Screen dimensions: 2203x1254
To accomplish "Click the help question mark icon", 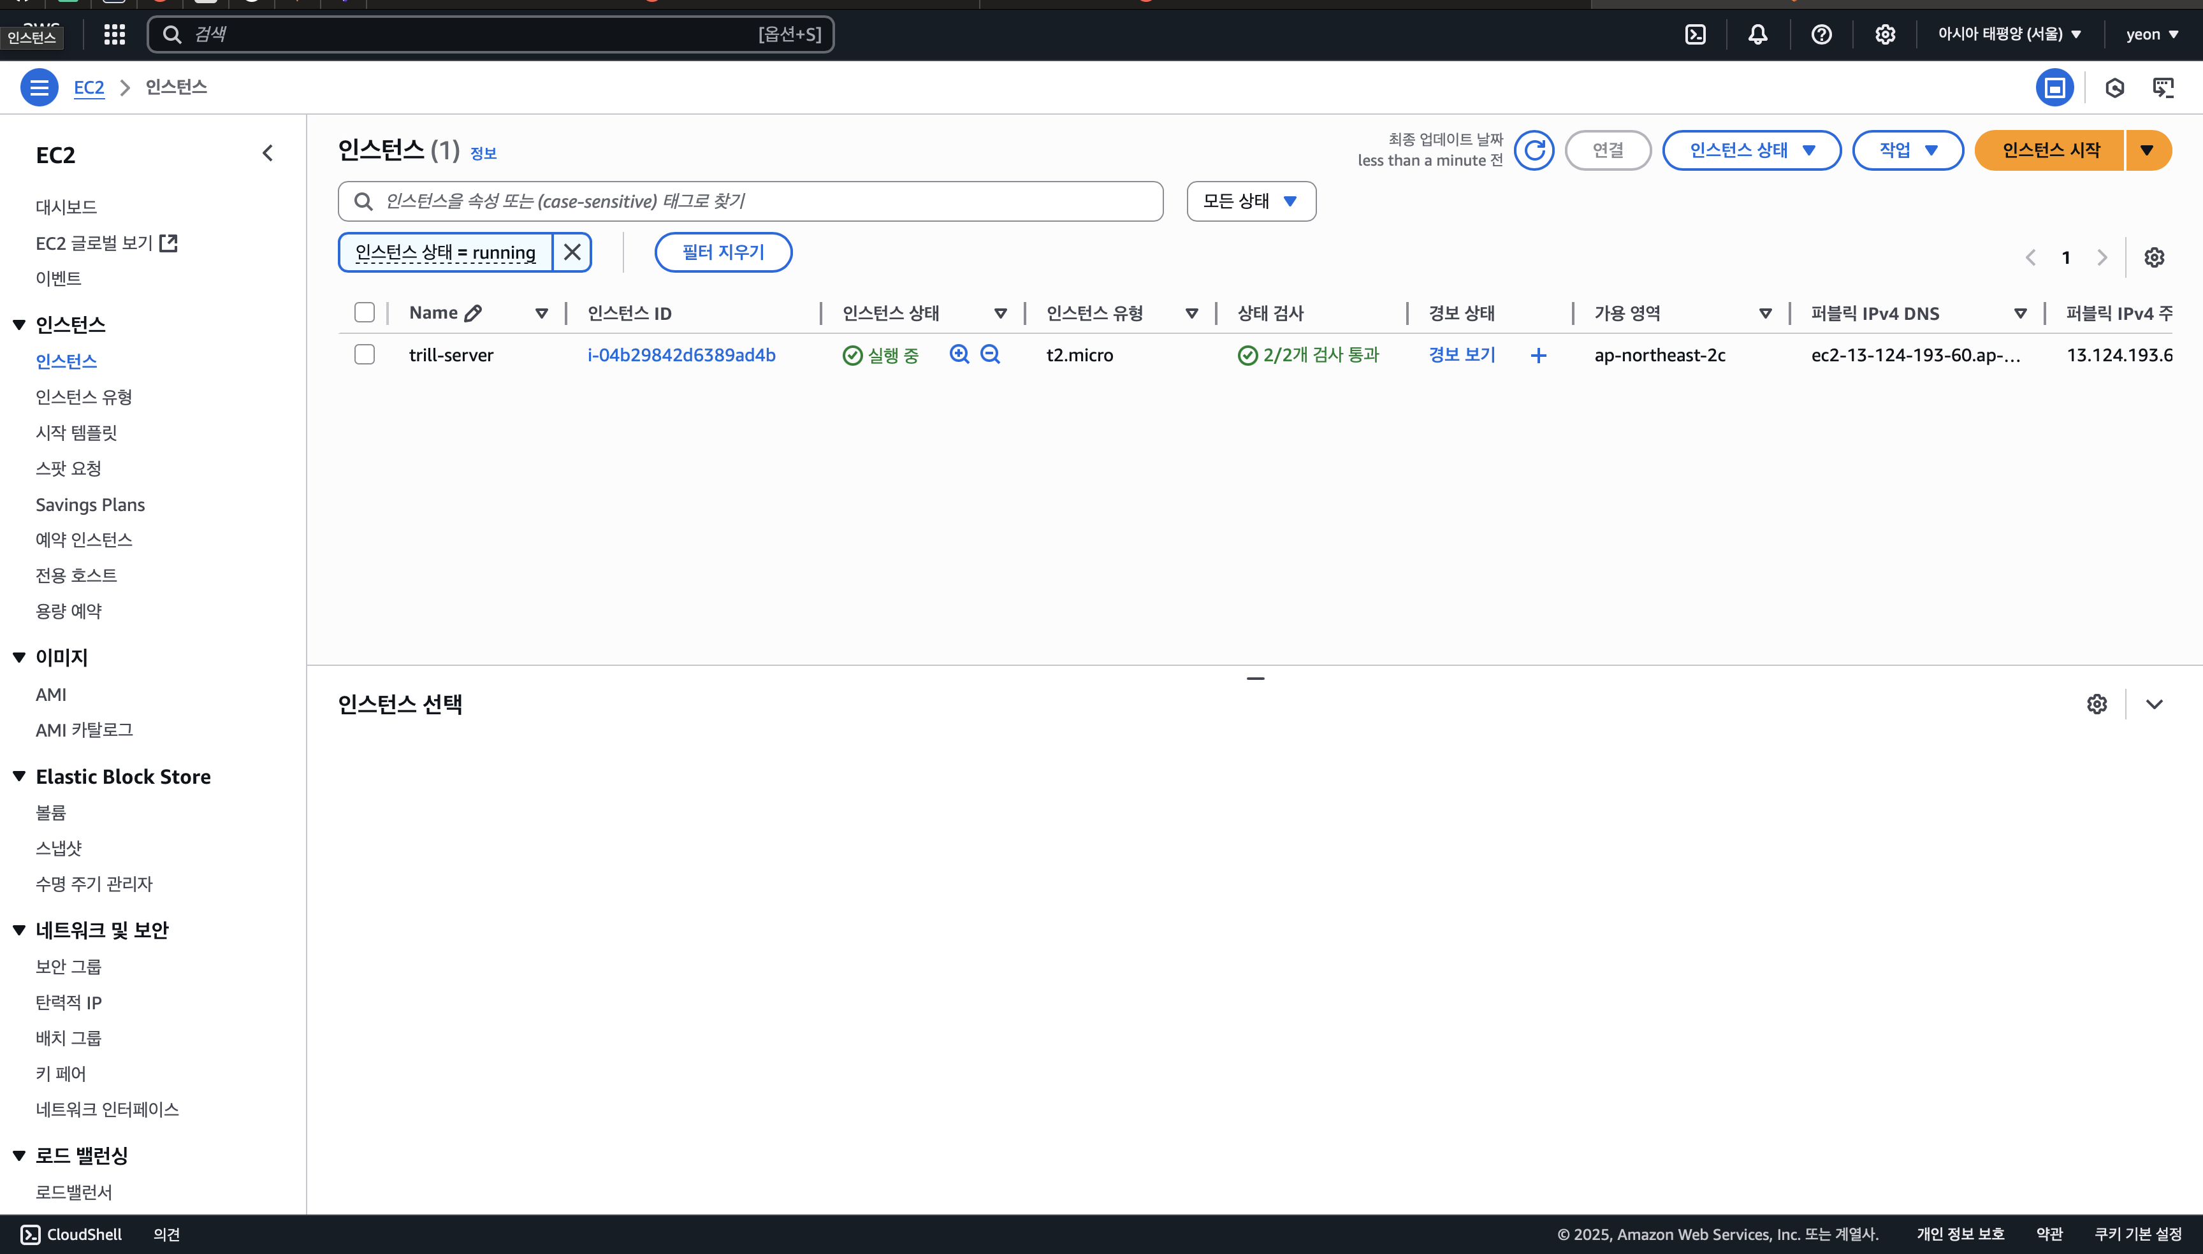I will 1821,34.
